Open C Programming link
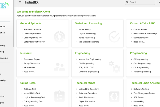Viewport: 160px width, 107px height. [x=141, y=59]
